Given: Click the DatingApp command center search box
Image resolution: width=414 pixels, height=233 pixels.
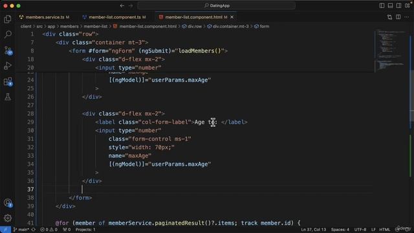Looking at the screenshot, I should click(217, 6).
